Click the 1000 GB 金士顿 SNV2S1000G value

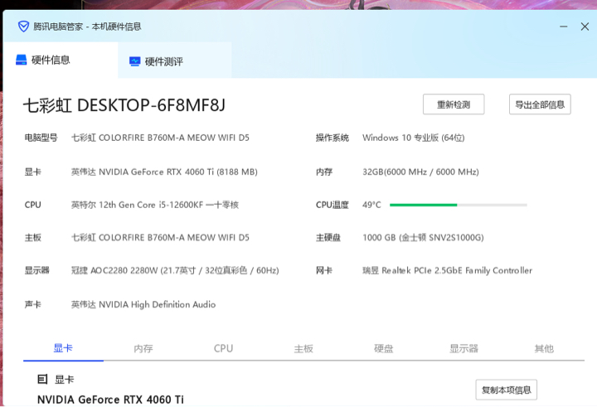coord(423,238)
